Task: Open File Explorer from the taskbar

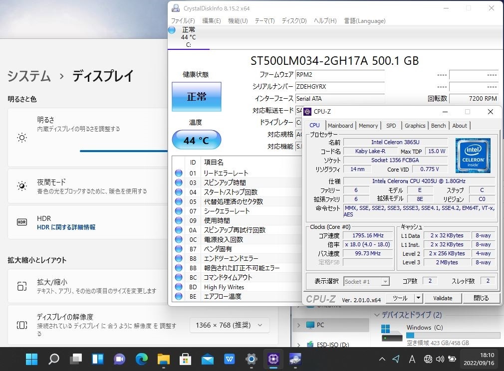Action: point(164,359)
